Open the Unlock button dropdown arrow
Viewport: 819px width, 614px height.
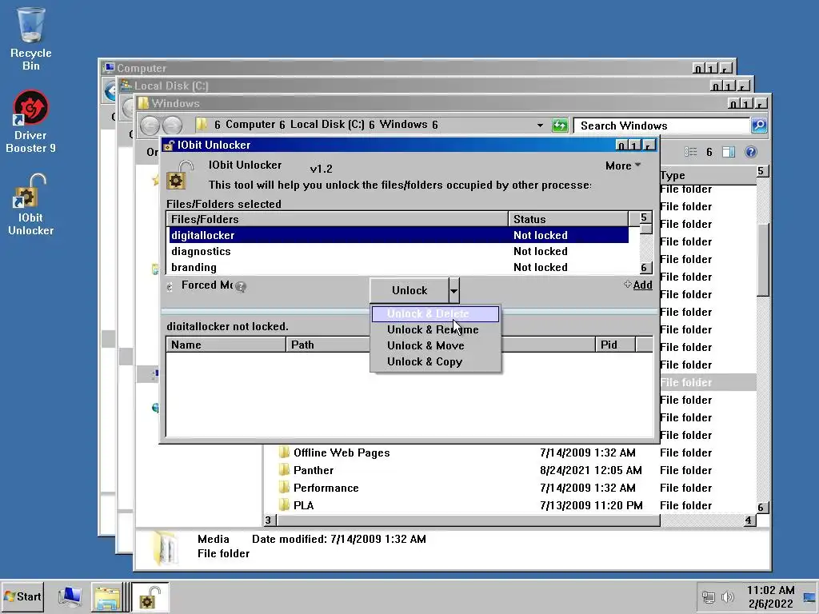point(454,290)
